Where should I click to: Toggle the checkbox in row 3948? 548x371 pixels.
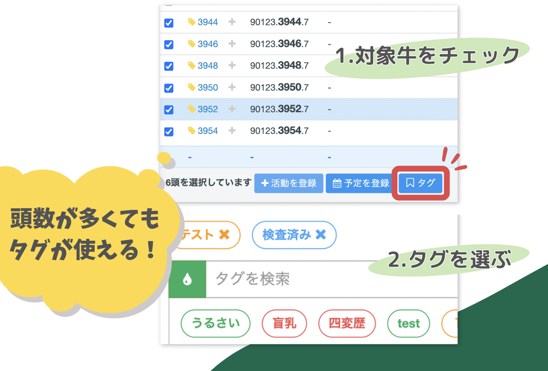coord(169,66)
